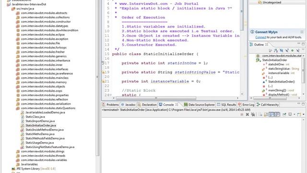This screenshot has width=307, height=173.
Task: Switch to the SQL Results tab
Action: point(226,105)
